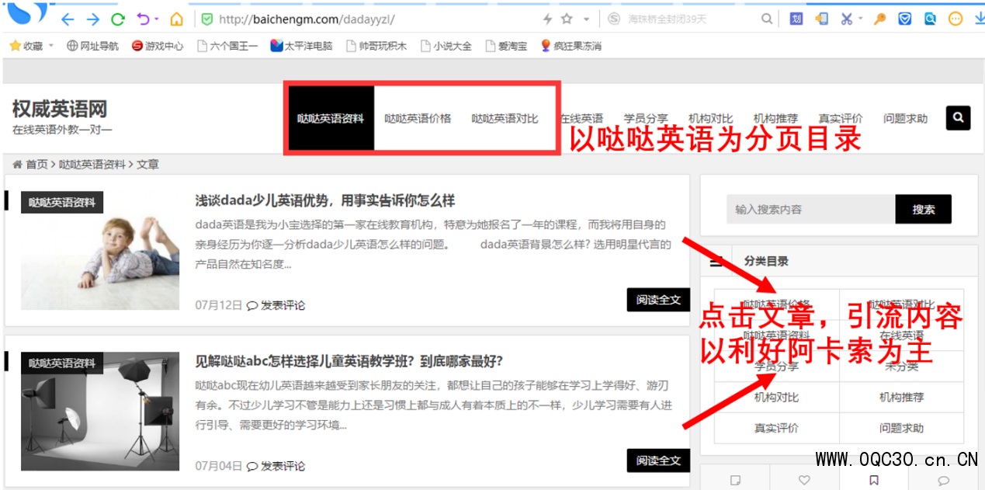Click the 哒哒英语资料 breadcrumb link

click(92, 165)
